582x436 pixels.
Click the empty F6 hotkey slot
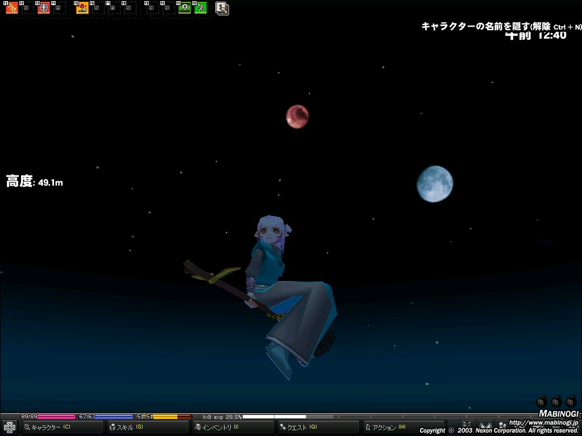pos(98,8)
